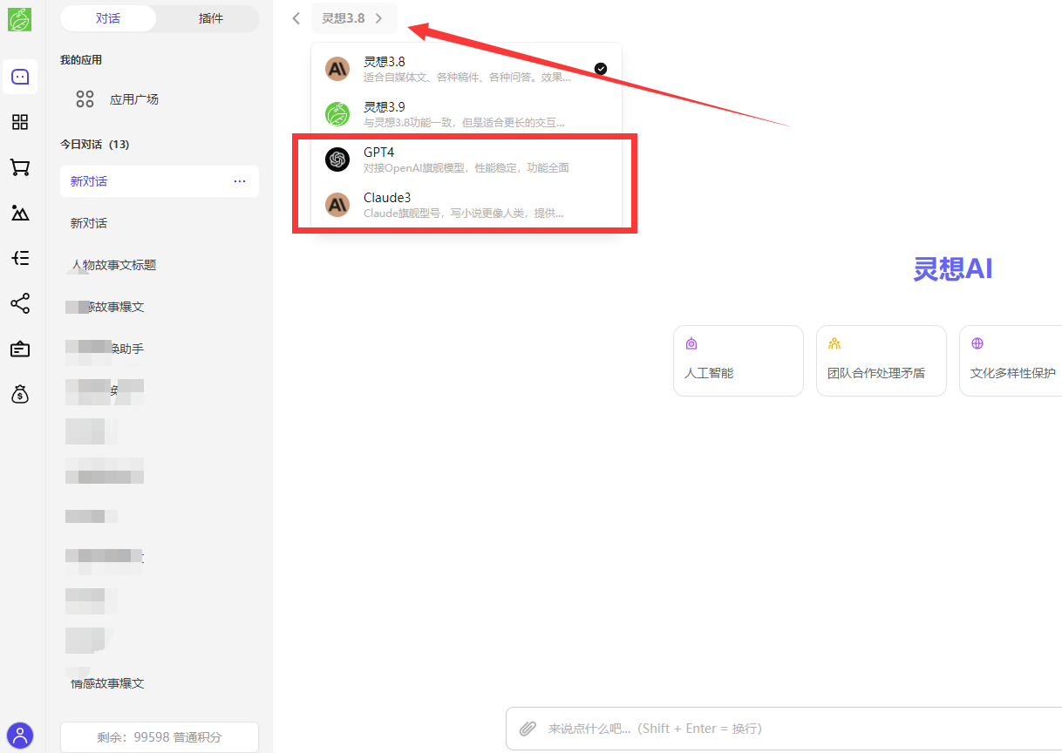
Task: Click the 剩余：99598 普通积分 button
Action: 160,737
